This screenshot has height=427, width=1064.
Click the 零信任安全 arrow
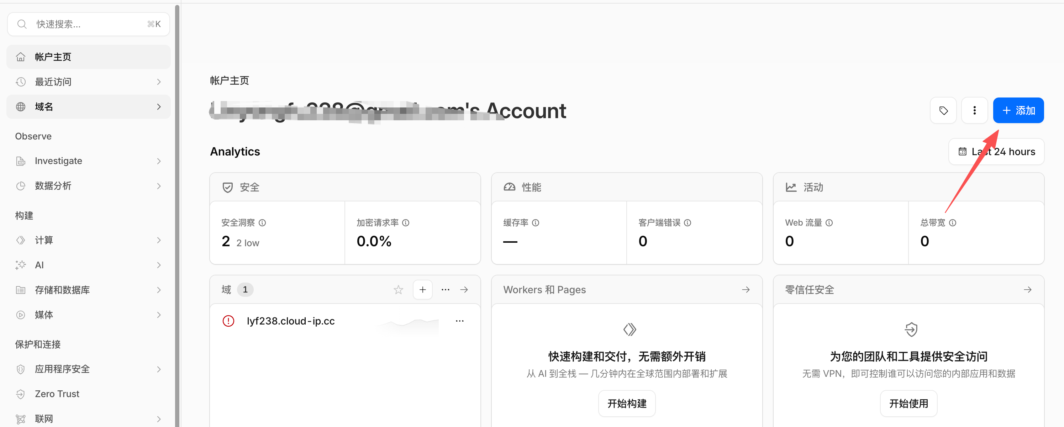pos(1028,290)
